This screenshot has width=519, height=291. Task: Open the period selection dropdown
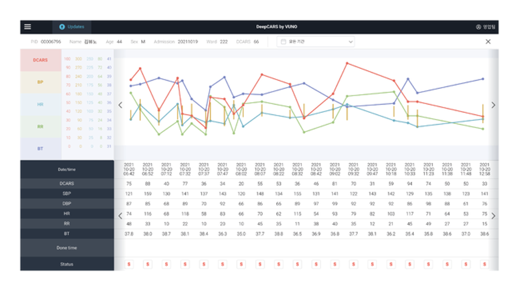point(315,41)
